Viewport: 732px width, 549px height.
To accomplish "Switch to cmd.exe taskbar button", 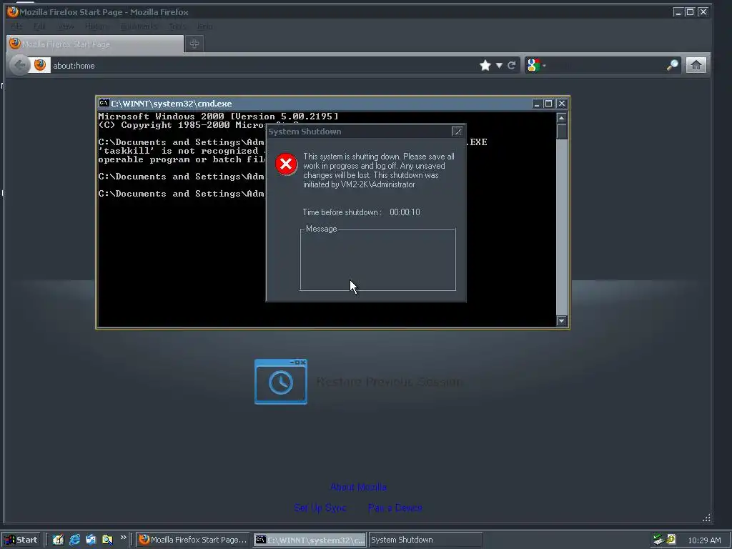I will [310, 540].
